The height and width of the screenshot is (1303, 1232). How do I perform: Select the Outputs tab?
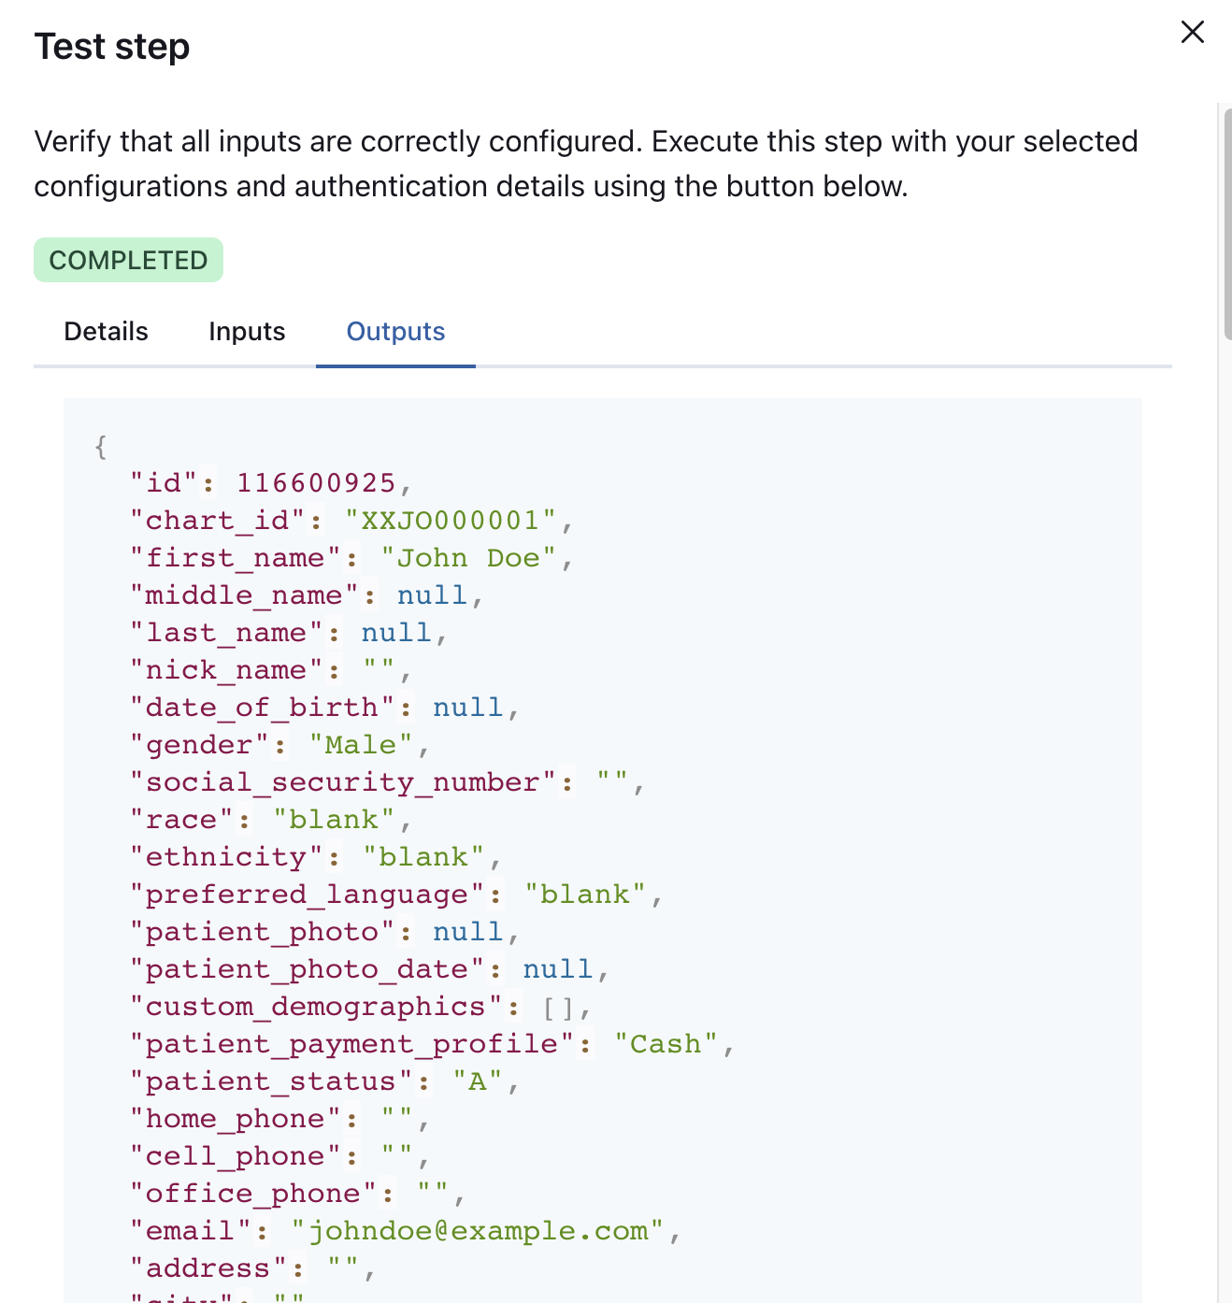click(395, 332)
